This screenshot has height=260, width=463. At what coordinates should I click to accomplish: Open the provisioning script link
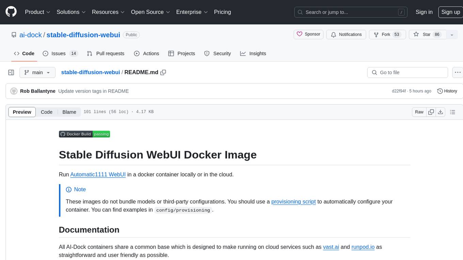(293, 201)
